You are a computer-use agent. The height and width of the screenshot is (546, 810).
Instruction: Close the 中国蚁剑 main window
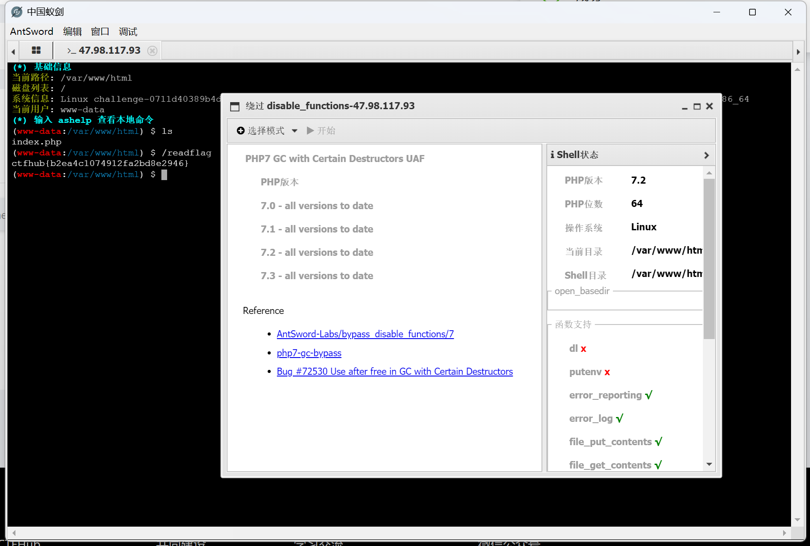(x=788, y=12)
